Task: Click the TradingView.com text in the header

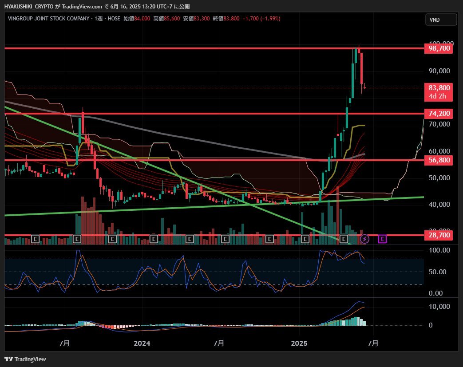Action: point(82,6)
